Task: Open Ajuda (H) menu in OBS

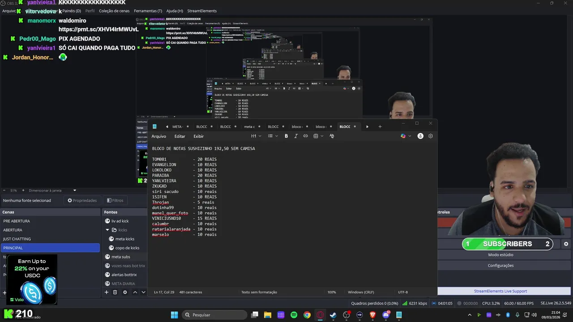Action: point(175,11)
